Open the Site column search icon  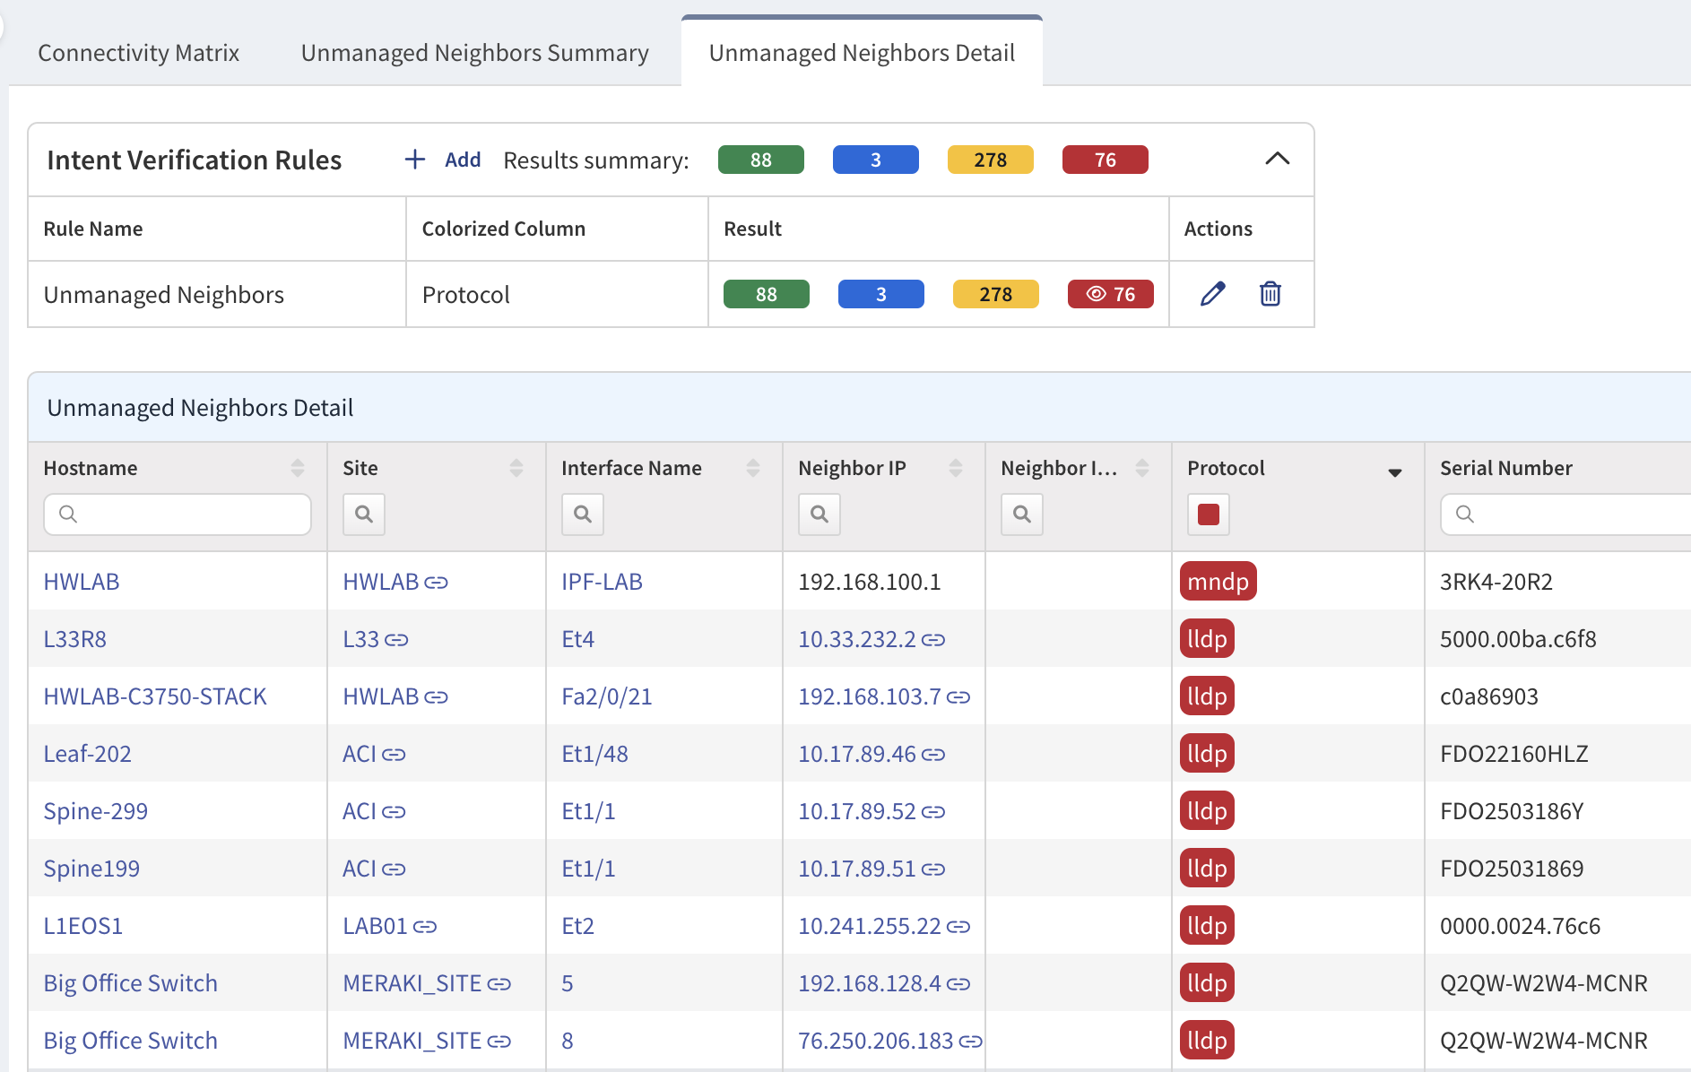click(x=363, y=514)
